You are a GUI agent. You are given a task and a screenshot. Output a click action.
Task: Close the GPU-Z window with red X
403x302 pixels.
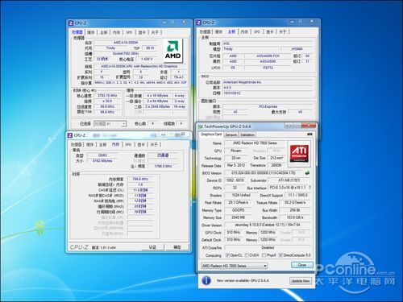pyautogui.click(x=309, y=126)
